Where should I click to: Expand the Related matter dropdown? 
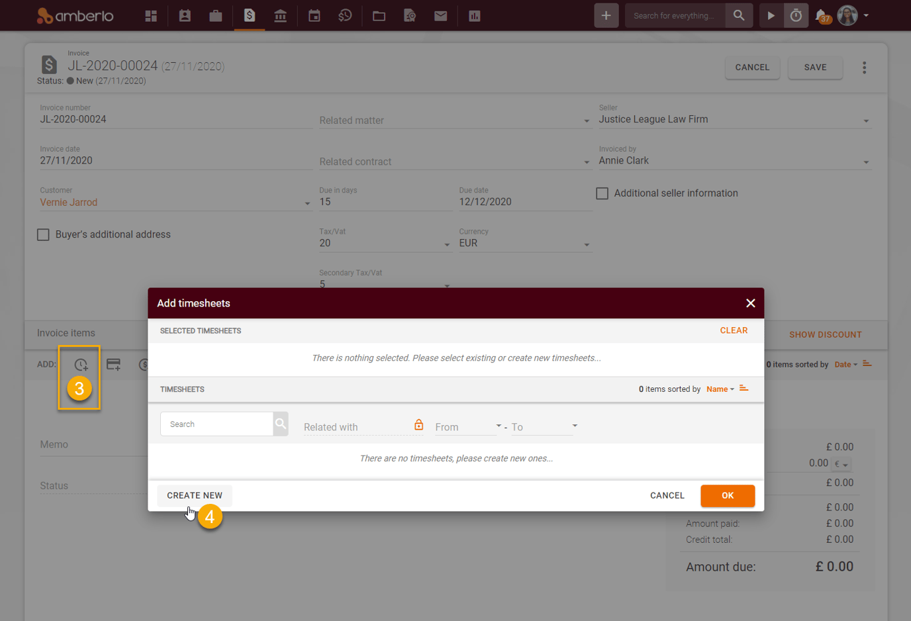click(586, 120)
